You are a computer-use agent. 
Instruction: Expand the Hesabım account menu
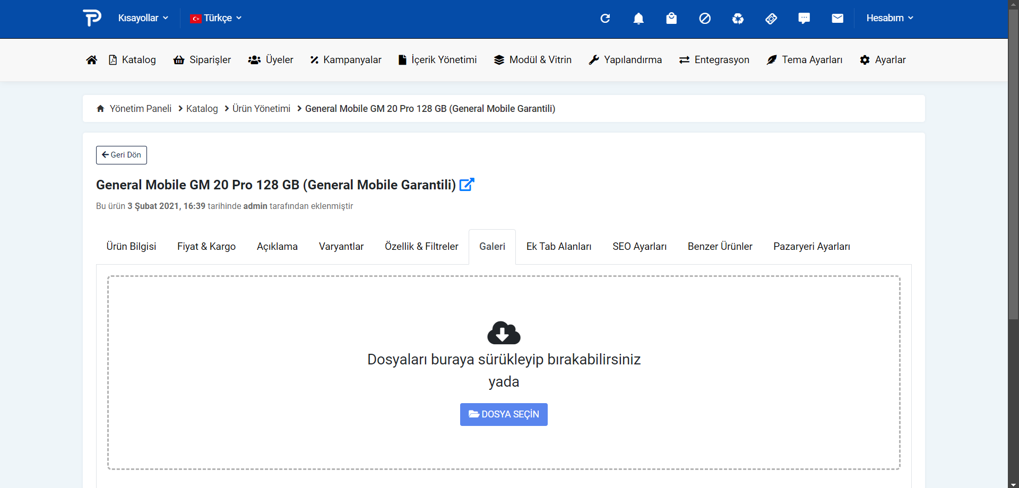890,18
